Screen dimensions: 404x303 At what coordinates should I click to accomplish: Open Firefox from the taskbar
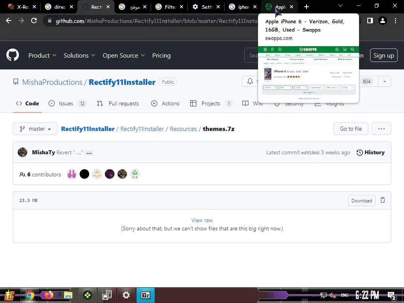(49, 295)
